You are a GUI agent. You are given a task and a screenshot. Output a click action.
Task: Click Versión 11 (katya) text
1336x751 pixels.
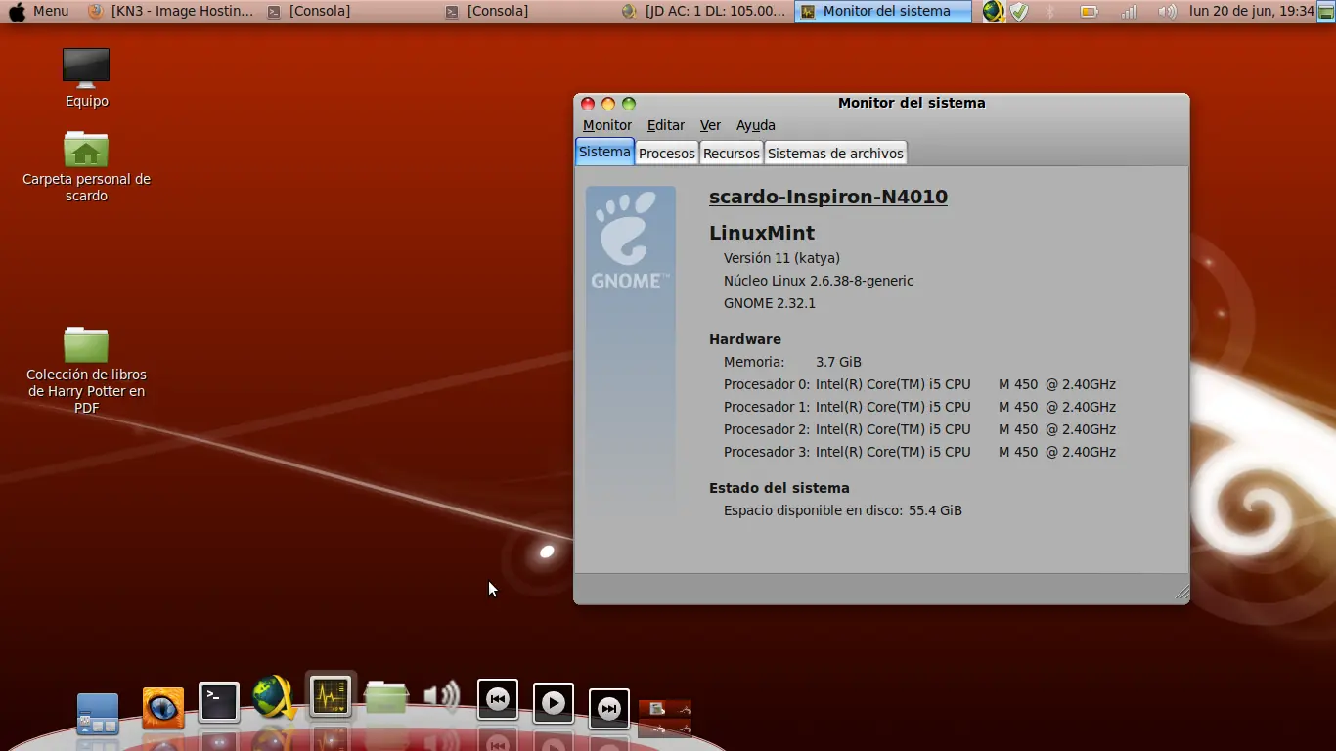click(x=781, y=258)
